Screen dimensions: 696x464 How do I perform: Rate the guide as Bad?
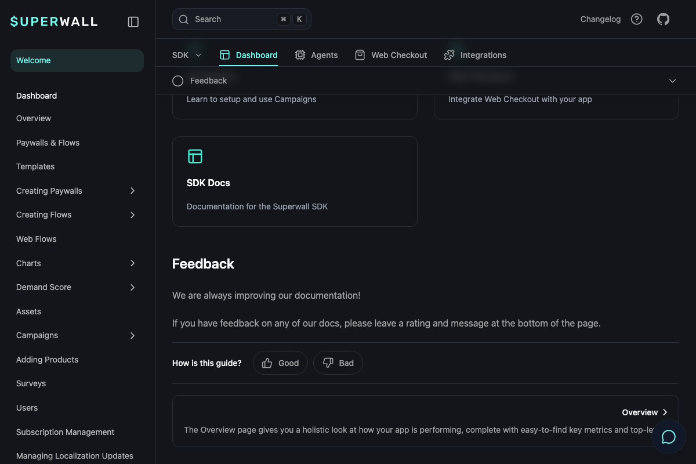[x=338, y=363]
